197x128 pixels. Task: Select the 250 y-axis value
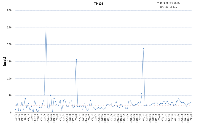pos(9,27)
